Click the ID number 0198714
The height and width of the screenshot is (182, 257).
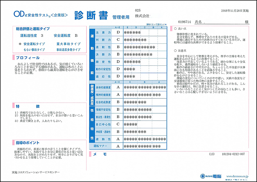(x=184, y=22)
